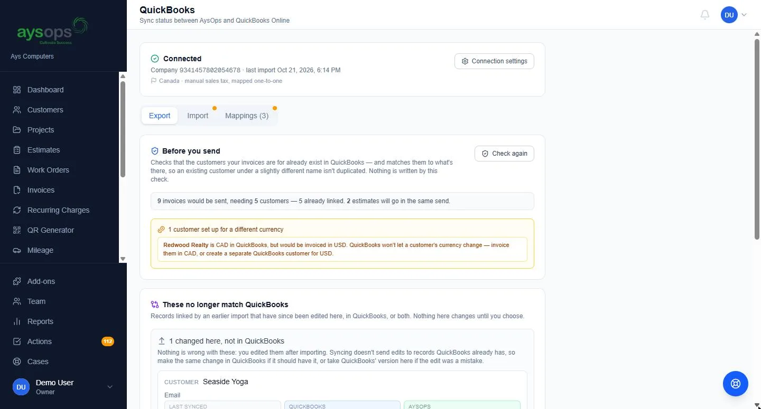Click the QR Generator icon
Viewport: 761px width, 409px height.
(x=17, y=230)
